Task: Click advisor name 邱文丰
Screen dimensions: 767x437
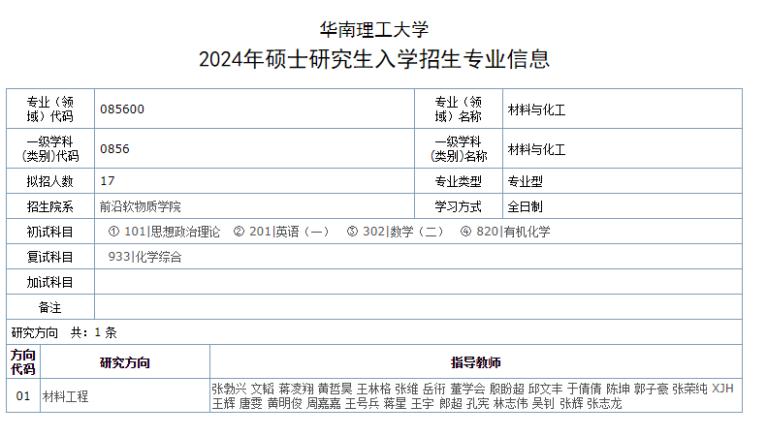Action: (545, 389)
